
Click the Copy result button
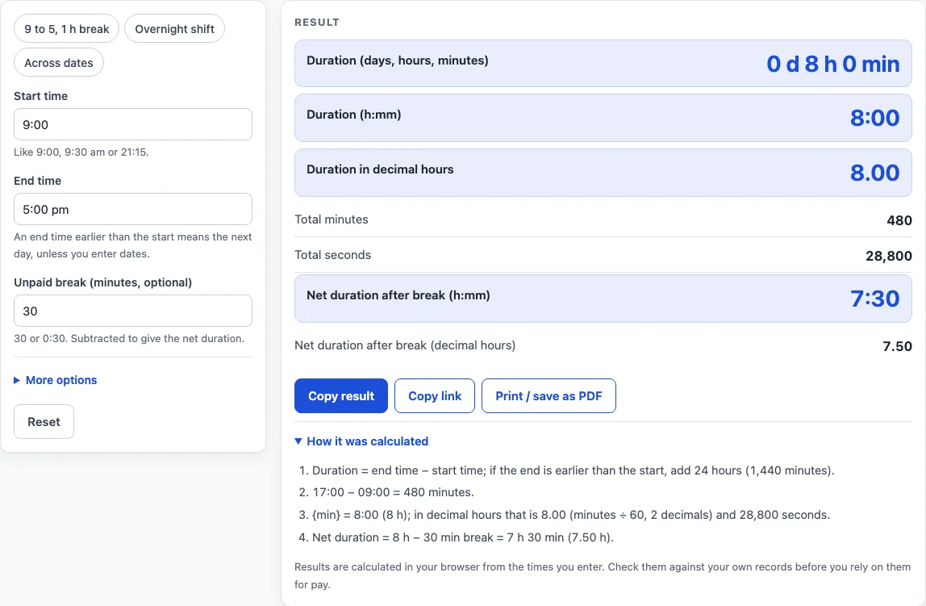point(340,395)
